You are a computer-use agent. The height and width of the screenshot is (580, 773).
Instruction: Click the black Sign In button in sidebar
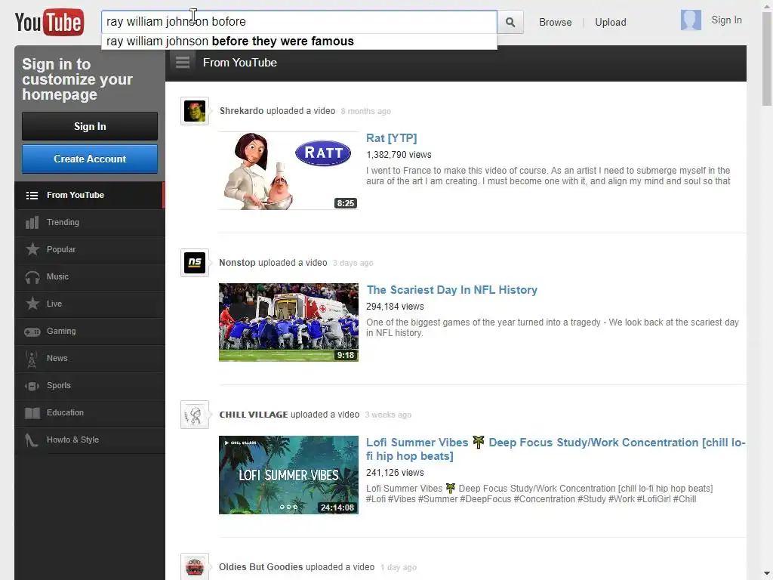tap(90, 126)
